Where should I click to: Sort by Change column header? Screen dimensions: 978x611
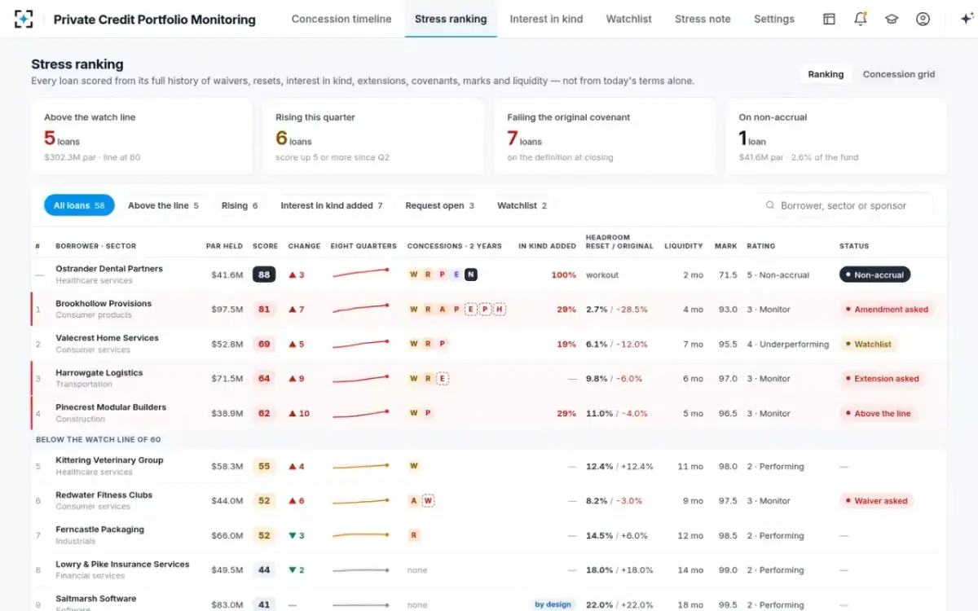click(x=304, y=246)
